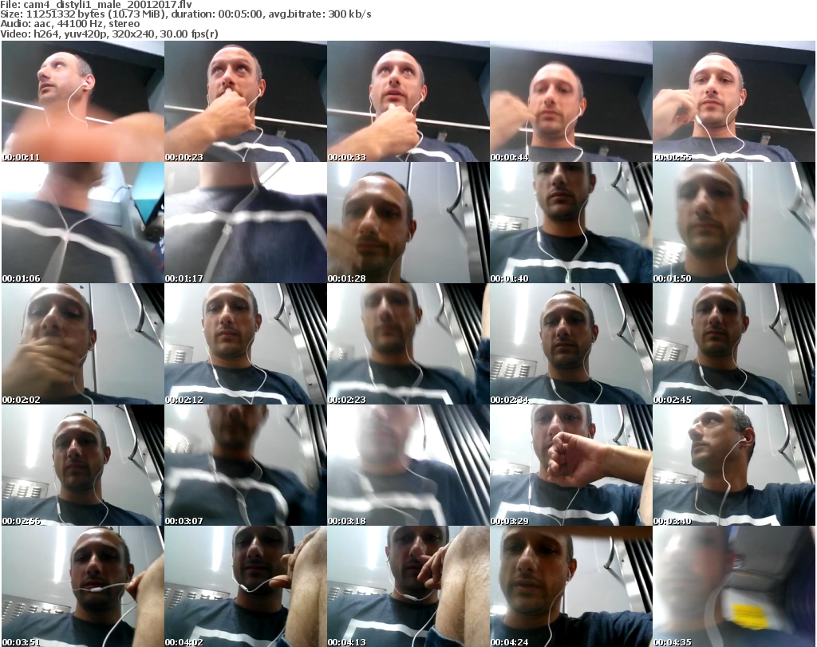
Task: Choose the 00:03:40 video frame
Action: coord(734,465)
